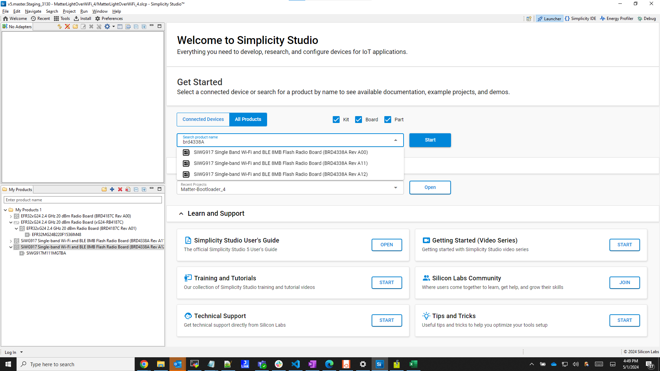Click the disconnect all adapters icon

tap(67, 26)
